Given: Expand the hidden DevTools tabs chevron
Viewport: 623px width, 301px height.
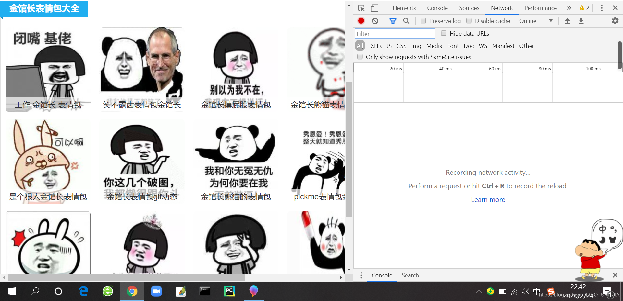Looking at the screenshot, I should [569, 8].
